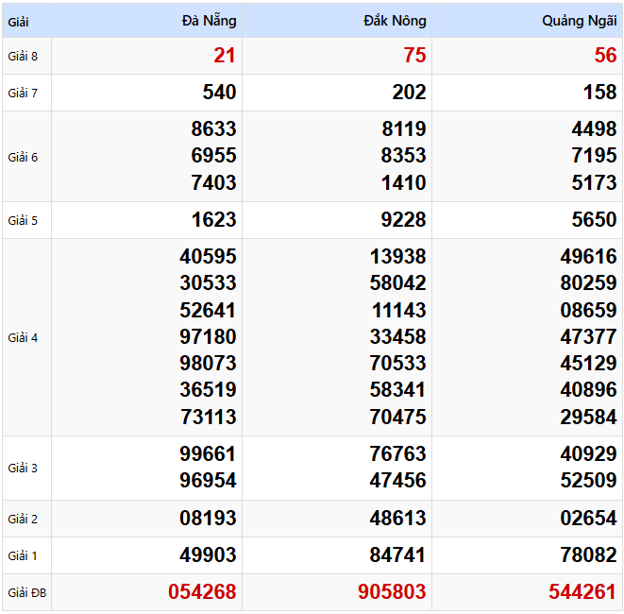The height and width of the screenshot is (614, 624).
Task: Click Đắk Nông special prize 905803
Action: tap(392, 592)
